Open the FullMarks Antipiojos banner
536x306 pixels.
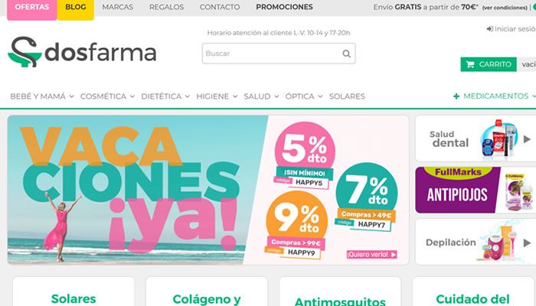pos(476,190)
